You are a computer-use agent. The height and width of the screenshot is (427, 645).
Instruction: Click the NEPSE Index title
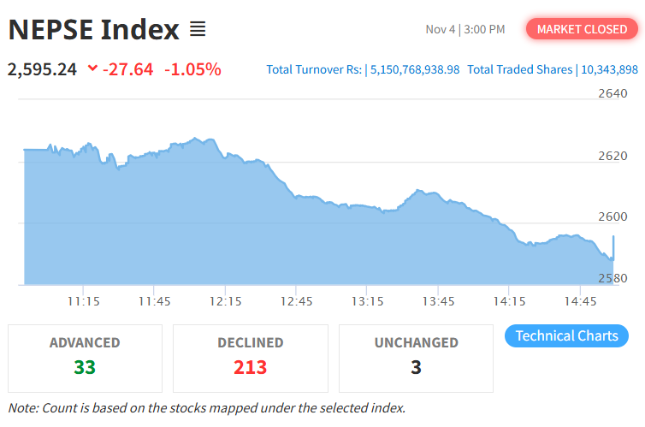pos(94,30)
